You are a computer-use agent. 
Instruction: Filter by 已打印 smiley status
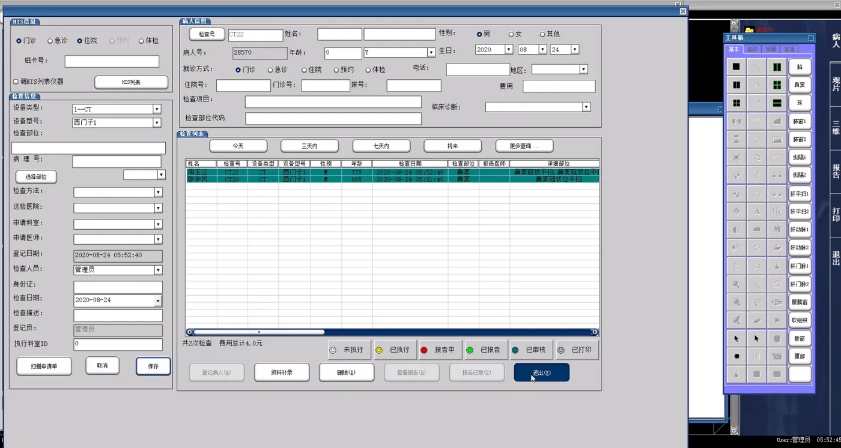pyautogui.click(x=577, y=350)
